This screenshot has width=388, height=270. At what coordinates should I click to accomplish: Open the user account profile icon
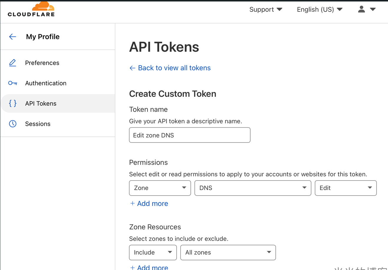coord(362,9)
